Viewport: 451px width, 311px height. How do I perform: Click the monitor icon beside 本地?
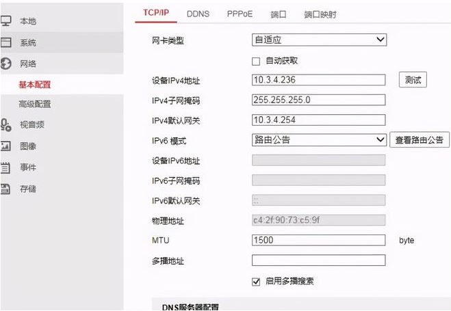coord(6,21)
